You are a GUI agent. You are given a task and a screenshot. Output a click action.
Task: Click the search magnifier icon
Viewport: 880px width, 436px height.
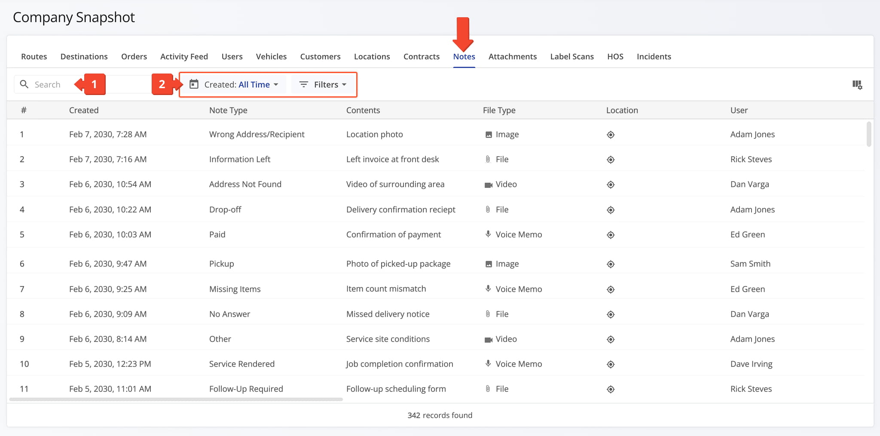24,84
